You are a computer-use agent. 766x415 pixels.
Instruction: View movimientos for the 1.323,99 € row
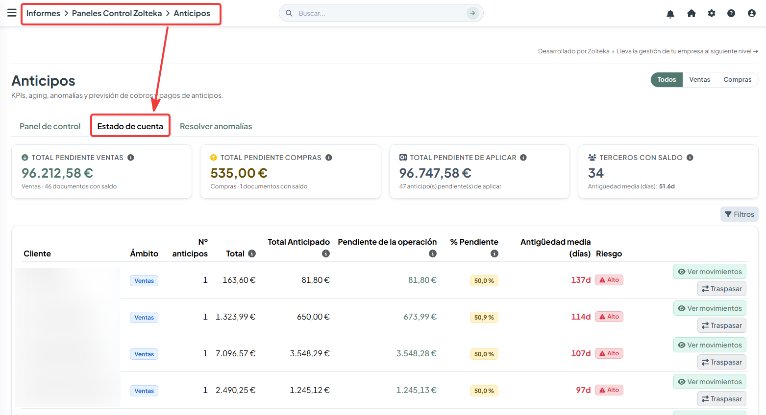(x=710, y=308)
